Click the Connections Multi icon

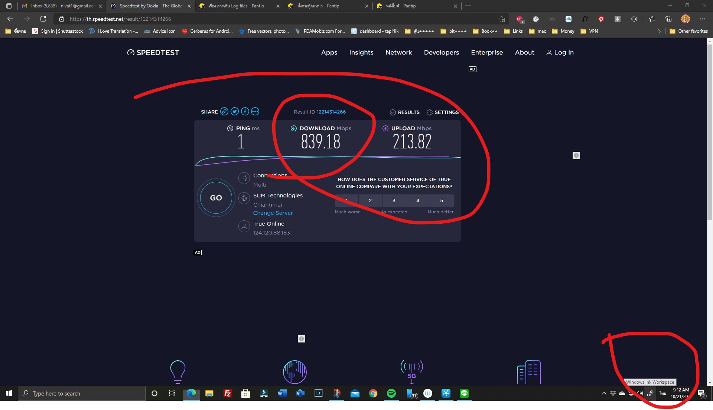coord(244,178)
